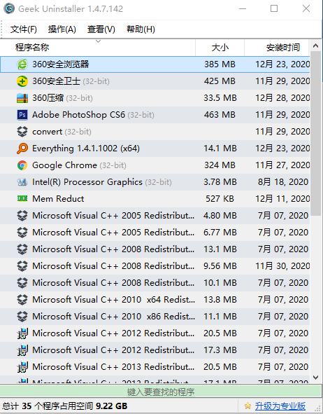Image resolution: width=323 pixels, height=414 pixels.
Task: Click the scrollbar down arrow
Action: point(315,378)
